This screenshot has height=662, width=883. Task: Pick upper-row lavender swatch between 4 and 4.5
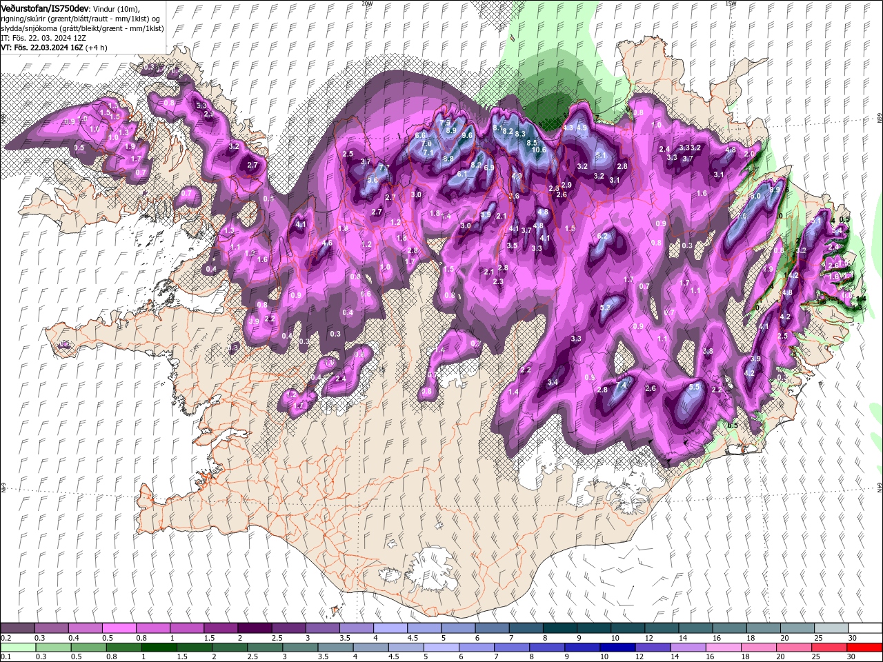pos(389,628)
